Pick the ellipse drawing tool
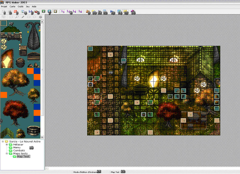 34,17
